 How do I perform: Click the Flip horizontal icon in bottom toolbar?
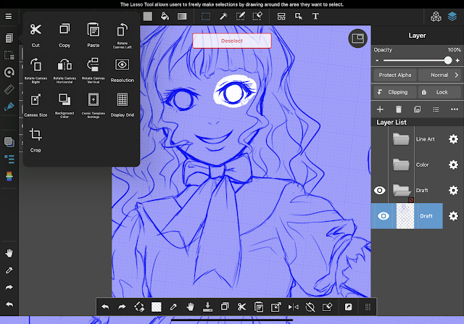pyautogui.click(x=293, y=307)
